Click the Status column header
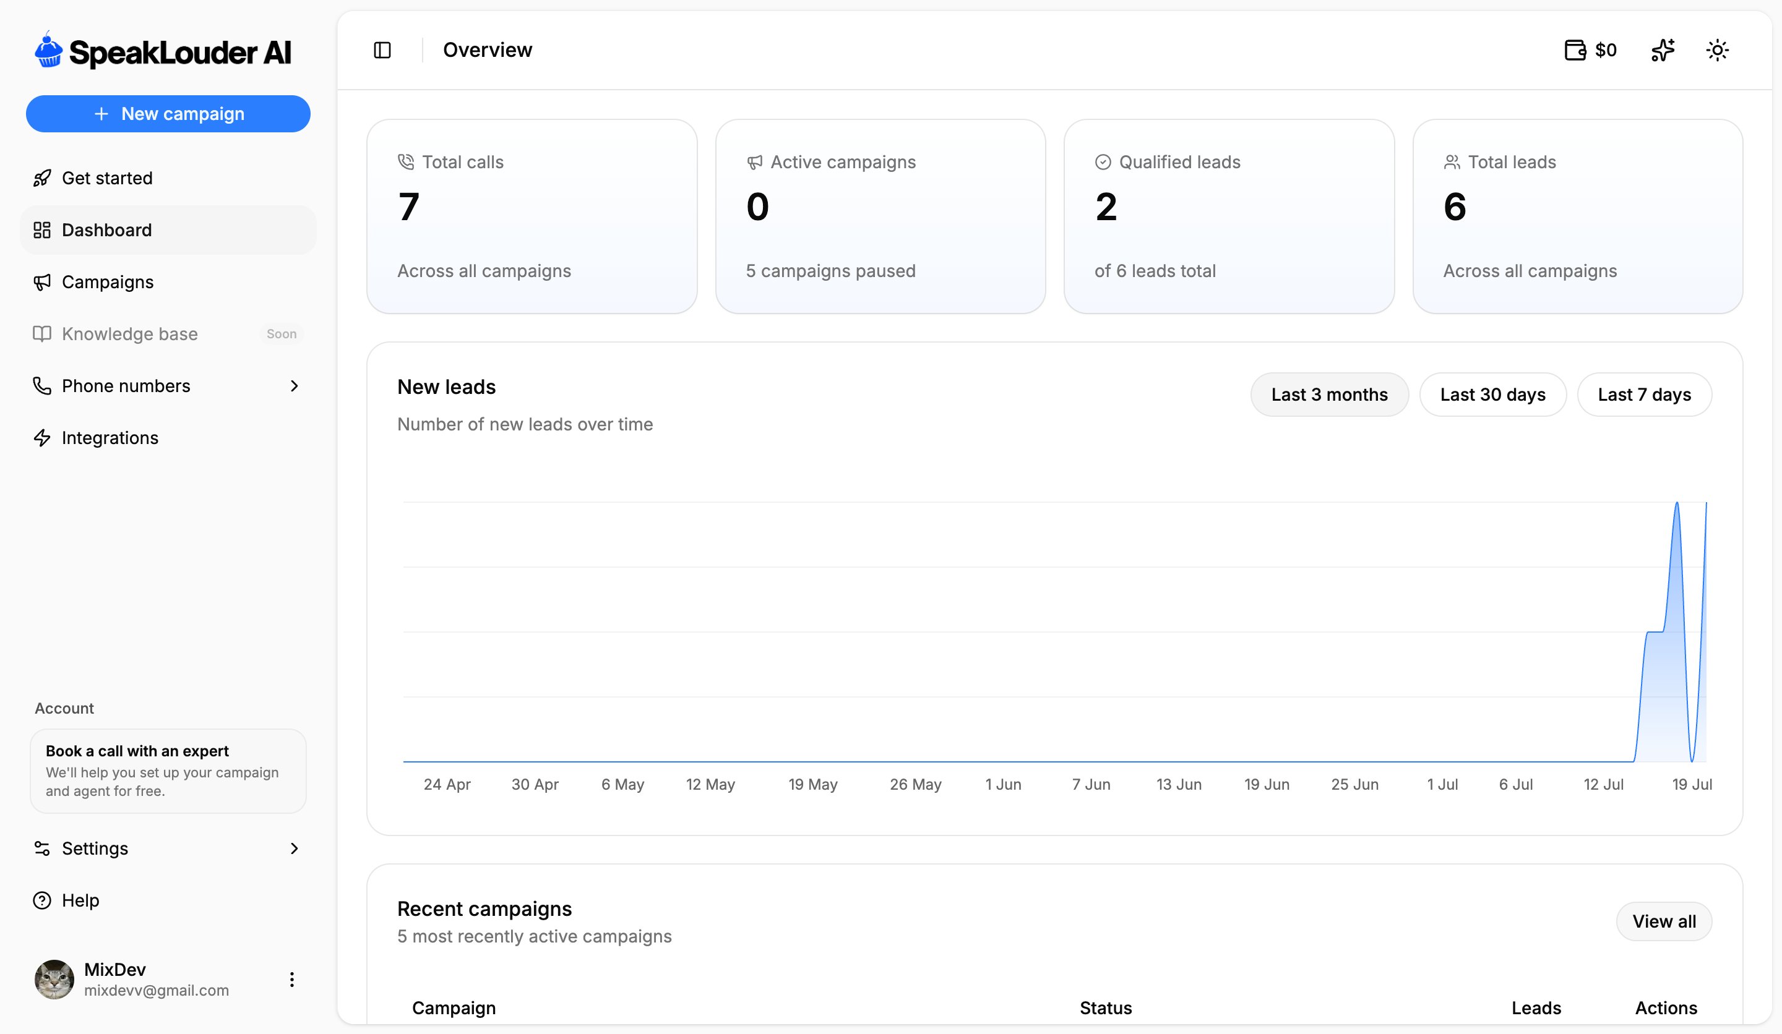 tap(1105, 1008)
